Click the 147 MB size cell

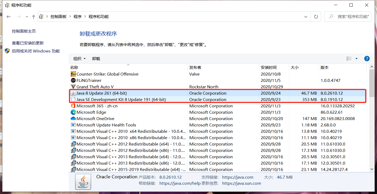tap(309, 119)
